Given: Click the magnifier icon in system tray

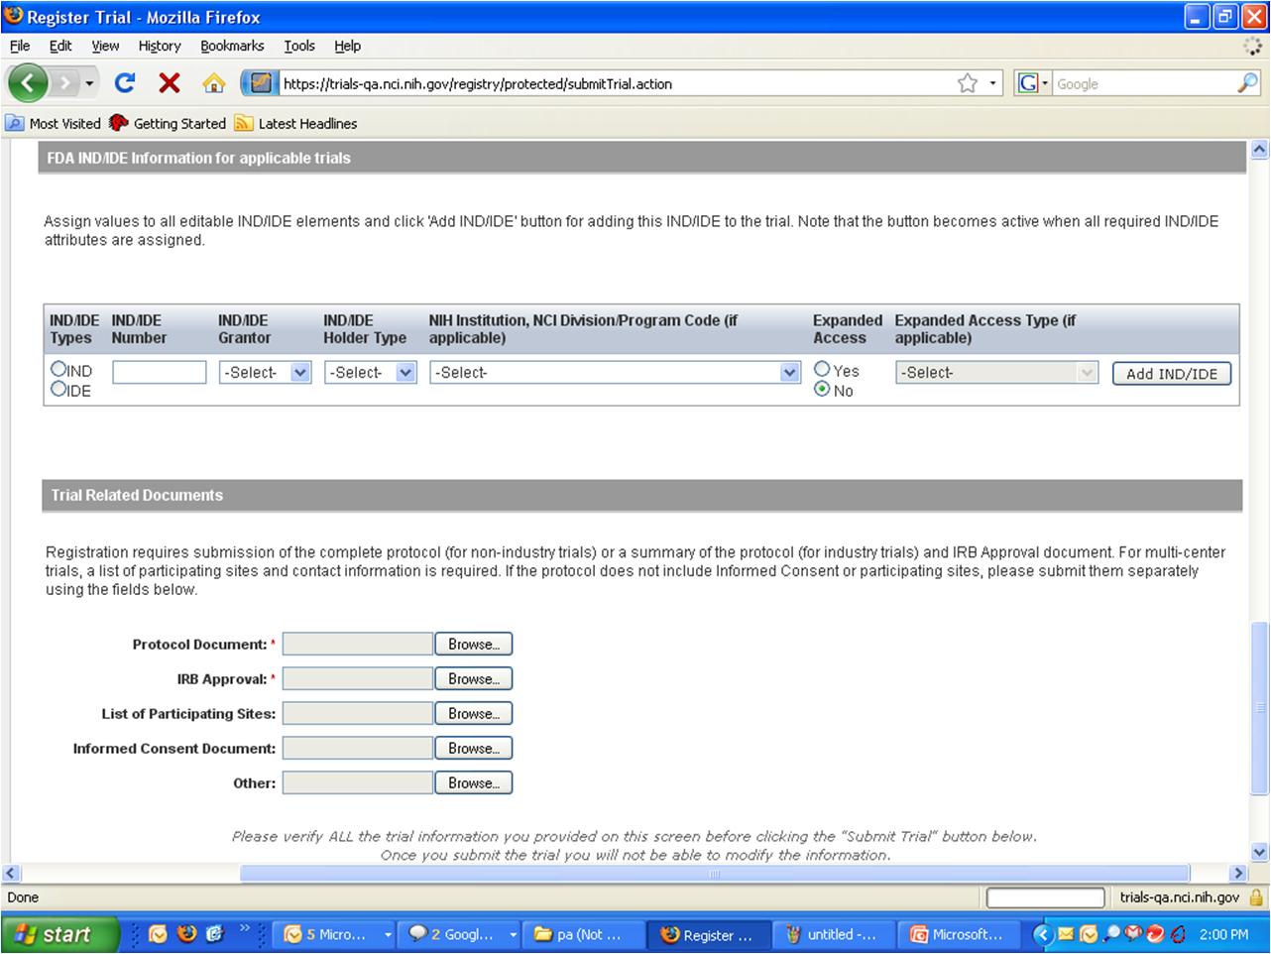Looking at the screenshot, I should point(1112,934).
